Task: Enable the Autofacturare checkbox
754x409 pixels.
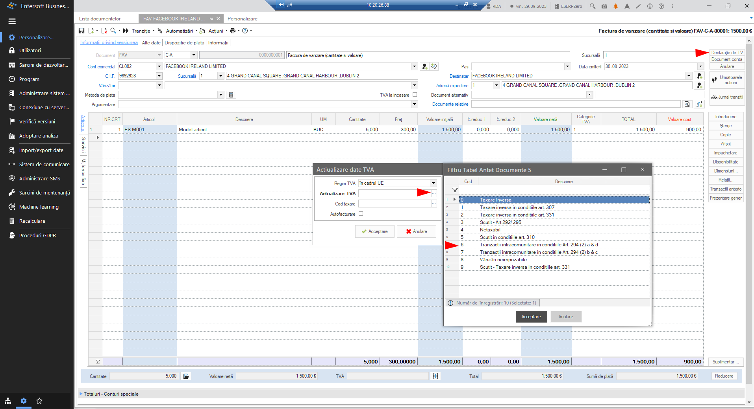Action: point(361,214)
